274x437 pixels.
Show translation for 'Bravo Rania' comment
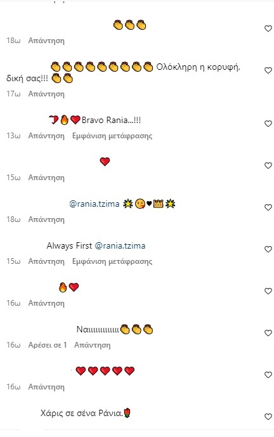click(112, 136)
